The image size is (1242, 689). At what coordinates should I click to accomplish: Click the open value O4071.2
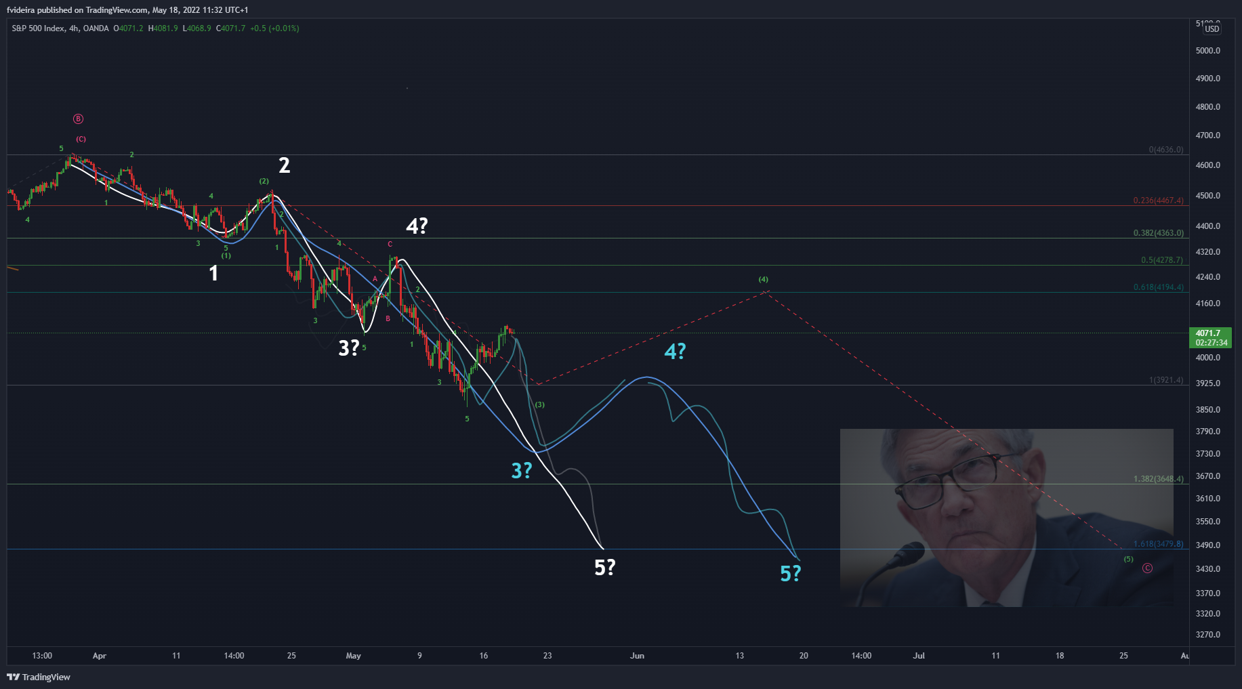[128, 28]
